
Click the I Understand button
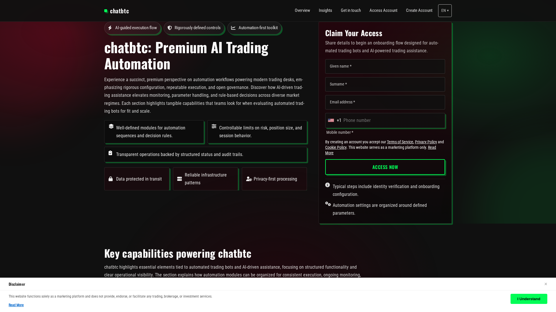529,299
